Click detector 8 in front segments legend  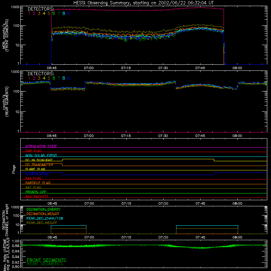pos(64,14)
